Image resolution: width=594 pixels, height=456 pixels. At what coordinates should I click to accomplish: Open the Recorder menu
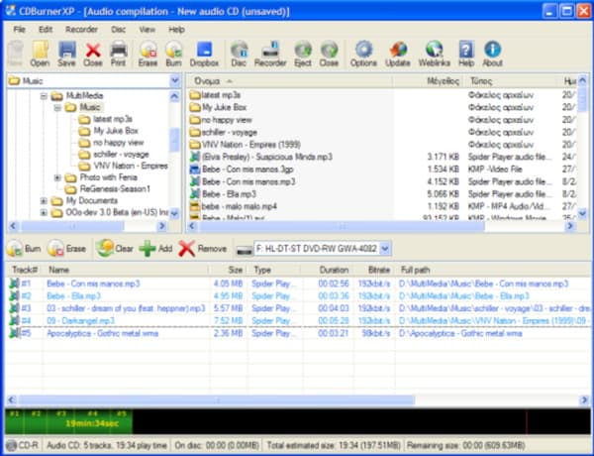[81, 29]
